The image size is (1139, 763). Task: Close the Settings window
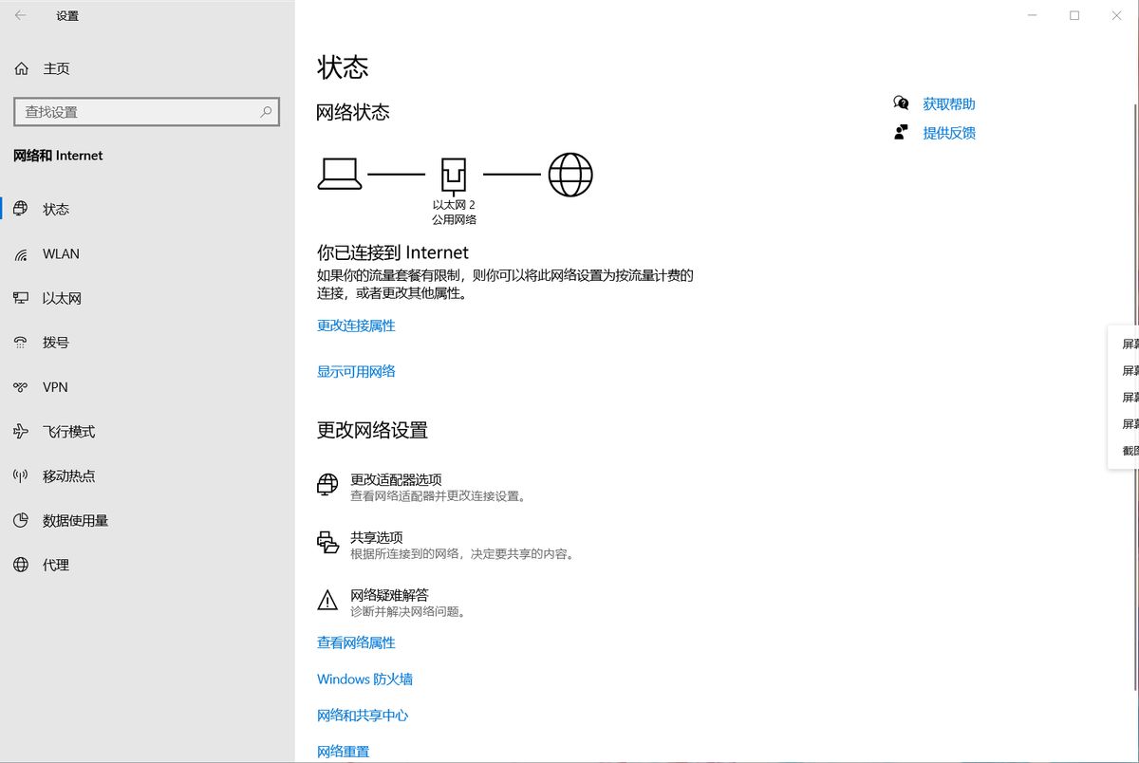[1117, 15]
